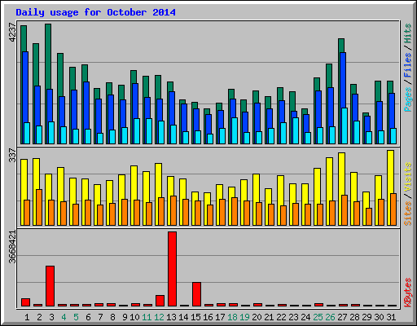The image size is (417, 326).
Task: Click the Pages legend label
Action: [x=407, y=99]
